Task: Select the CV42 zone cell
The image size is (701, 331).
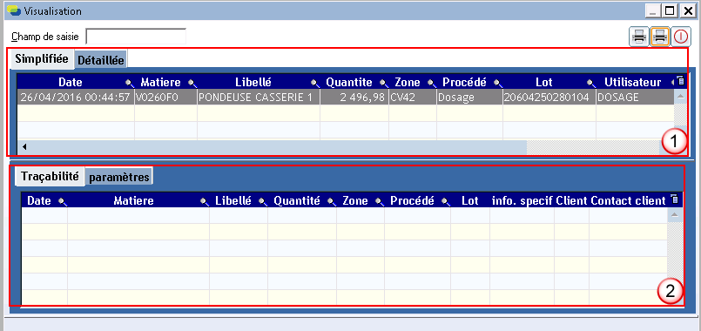Action: [413, 98]
